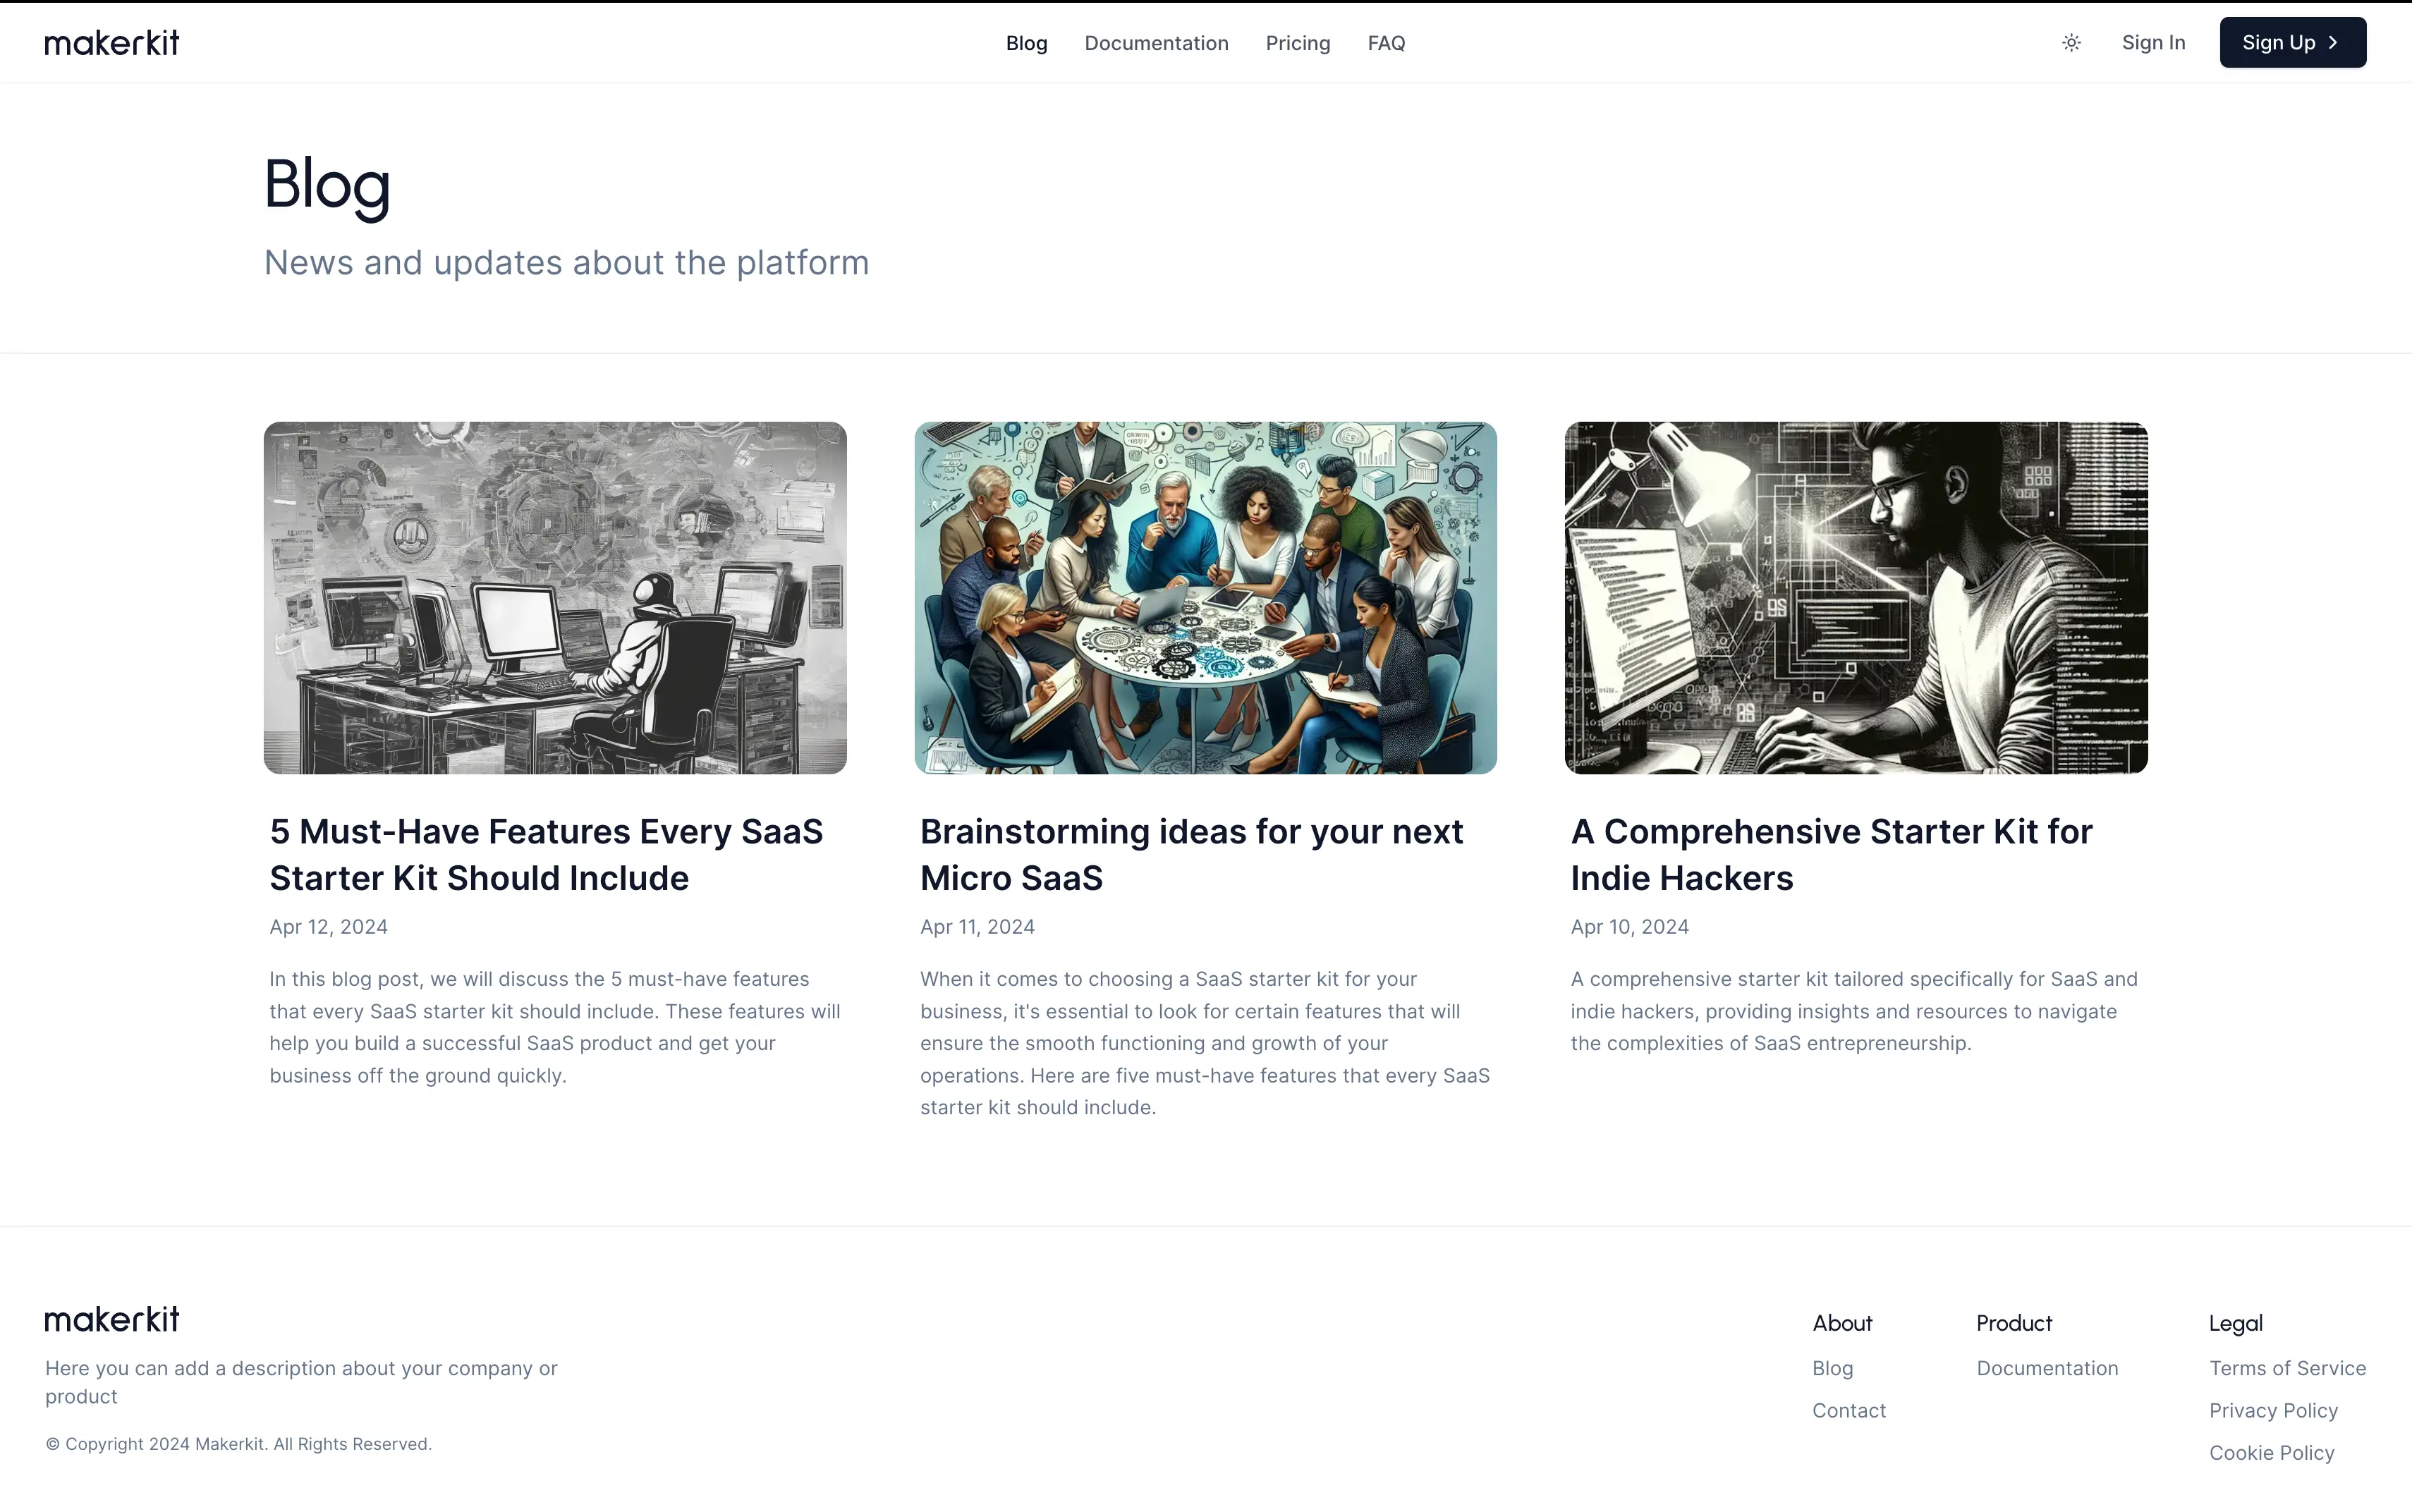Open the grayscale workstation post thumbnail
2412x1512 pixels.
[x=555, y=597]
